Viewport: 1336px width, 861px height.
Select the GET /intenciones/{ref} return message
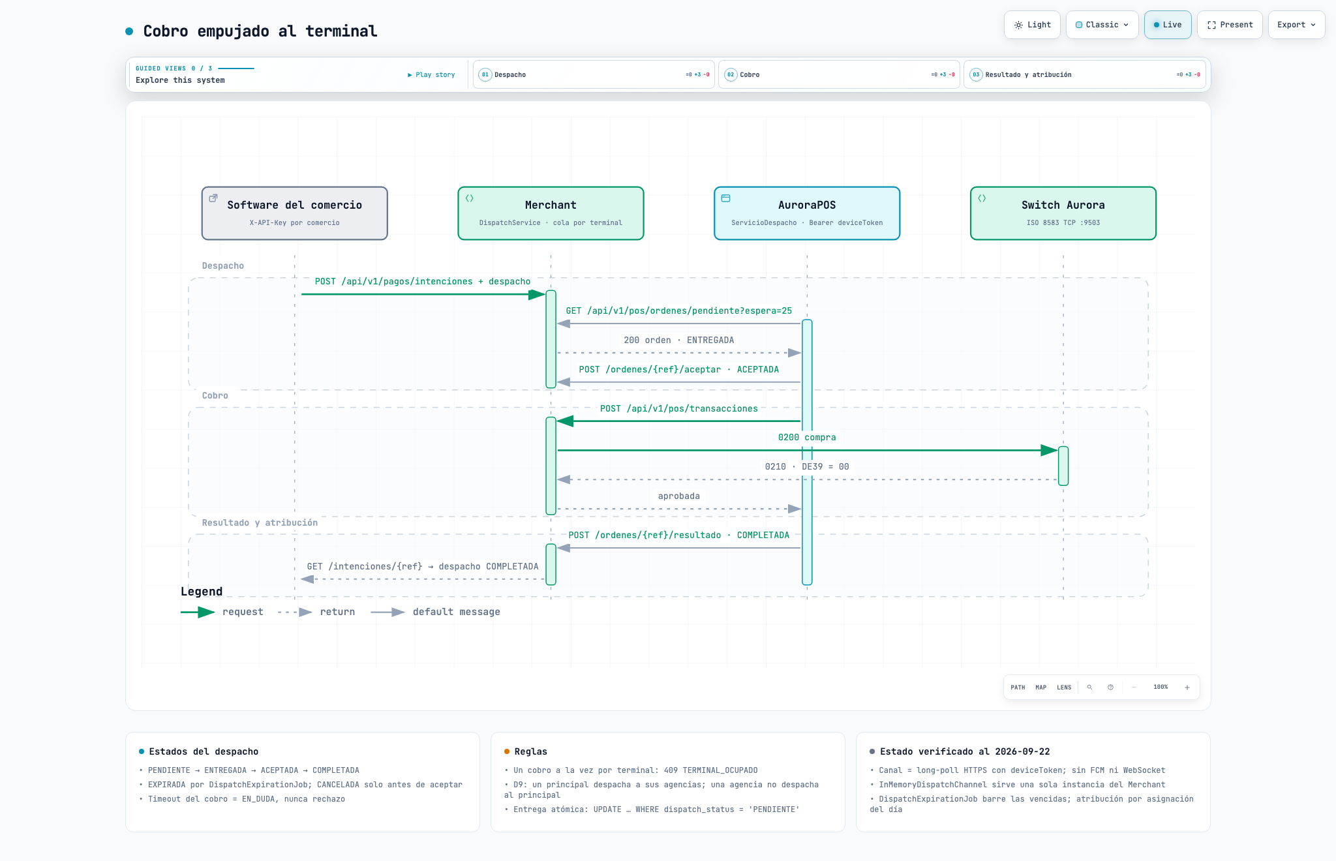coord(423,567)
